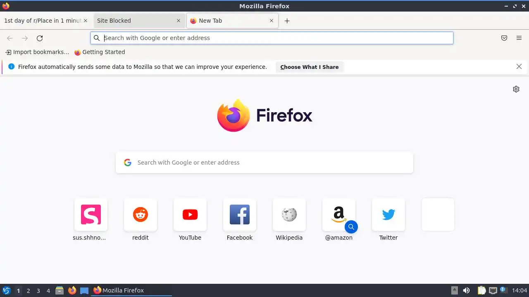Open the update notifier tray icon
Viewport: 529px width, 297px height.
(504, 290)
